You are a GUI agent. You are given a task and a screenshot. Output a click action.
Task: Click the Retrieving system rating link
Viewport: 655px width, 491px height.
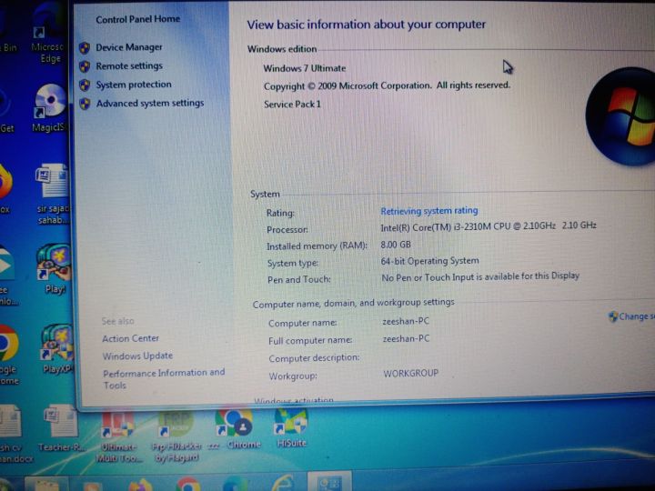coord(429,211)
